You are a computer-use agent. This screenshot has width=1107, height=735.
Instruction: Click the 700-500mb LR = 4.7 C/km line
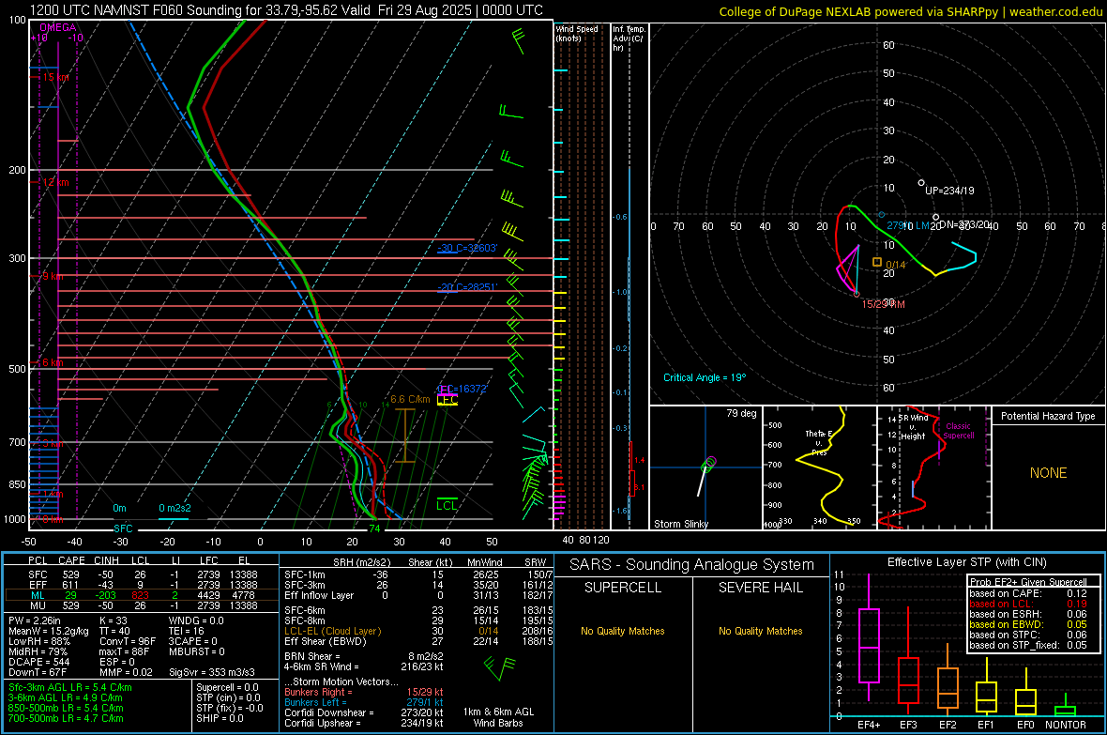pos(66,718)
